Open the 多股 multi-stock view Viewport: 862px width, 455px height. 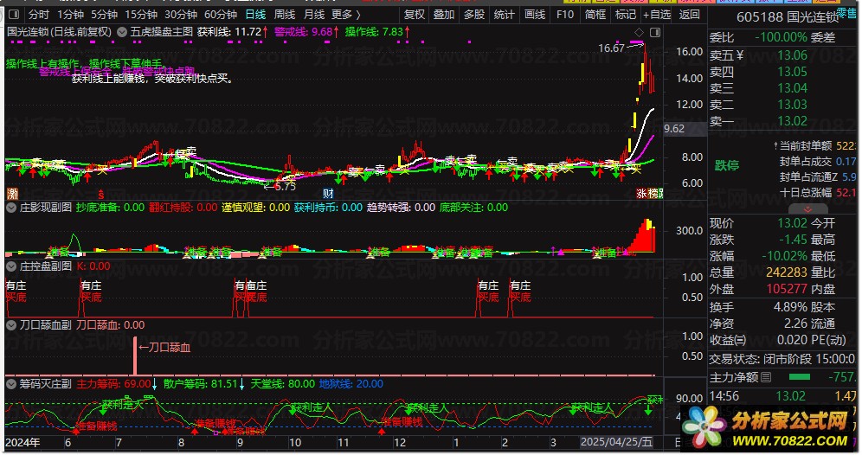474,15
